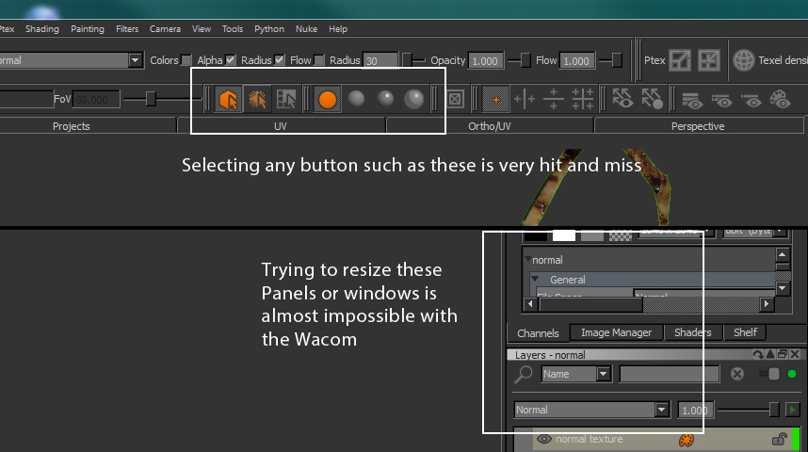
Task: Click the layered stack eye icon
Action: pyautogui.click(x=692, y=100)
